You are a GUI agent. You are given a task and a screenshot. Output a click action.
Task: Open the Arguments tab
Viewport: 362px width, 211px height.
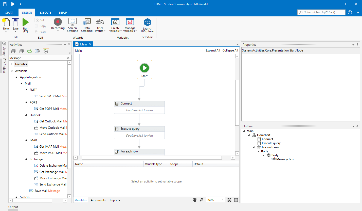tap(98, 200)
